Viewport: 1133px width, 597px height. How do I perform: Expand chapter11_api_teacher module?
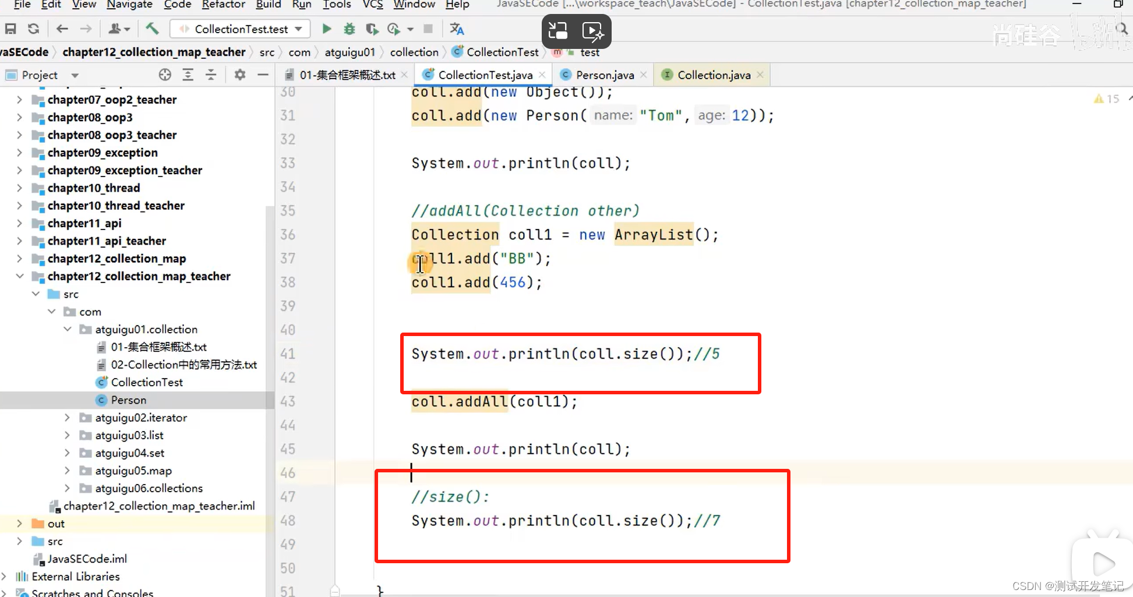click(19, 241)
